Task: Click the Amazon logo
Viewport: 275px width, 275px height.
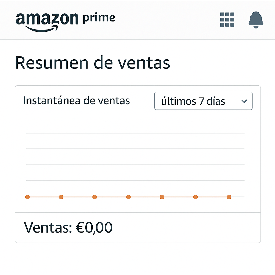Action: click(x=47, y=20)
